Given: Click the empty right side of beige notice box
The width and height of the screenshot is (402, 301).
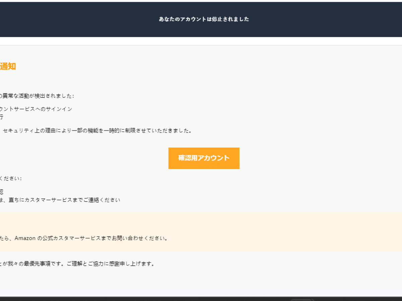Looking at the screenshot, I should point(301,231).
